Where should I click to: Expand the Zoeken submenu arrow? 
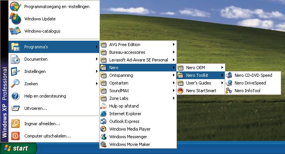(97, 84)
